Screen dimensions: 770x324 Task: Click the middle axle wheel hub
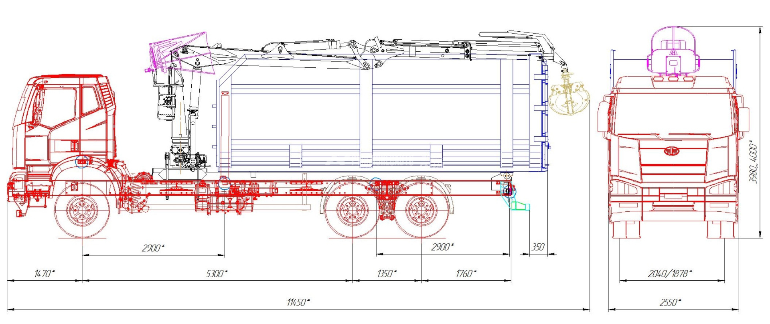(x=352, y=210)
